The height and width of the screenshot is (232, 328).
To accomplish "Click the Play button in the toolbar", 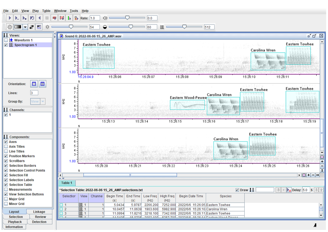I will [10, 18].
